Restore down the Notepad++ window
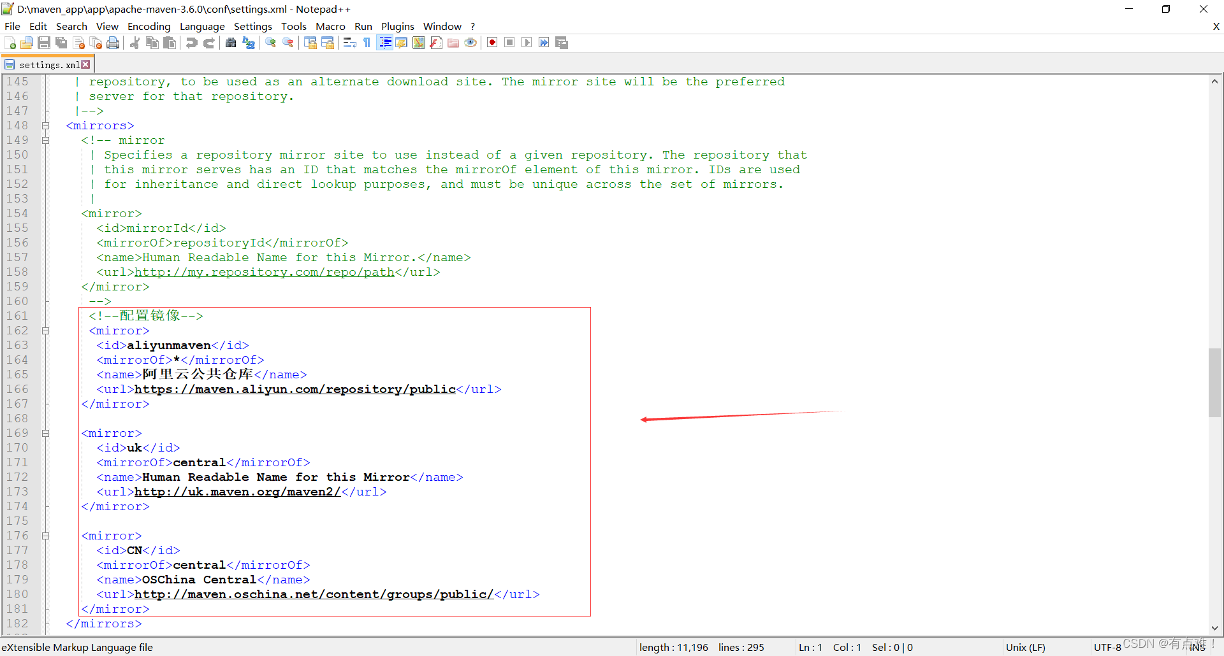The height and width of the screenshot is (656, 1224). tap(1166, 9)
